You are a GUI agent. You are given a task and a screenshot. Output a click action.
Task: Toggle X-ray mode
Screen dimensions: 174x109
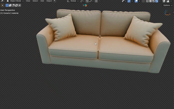143,1
